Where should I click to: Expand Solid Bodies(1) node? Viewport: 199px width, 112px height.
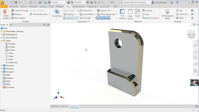2,35
